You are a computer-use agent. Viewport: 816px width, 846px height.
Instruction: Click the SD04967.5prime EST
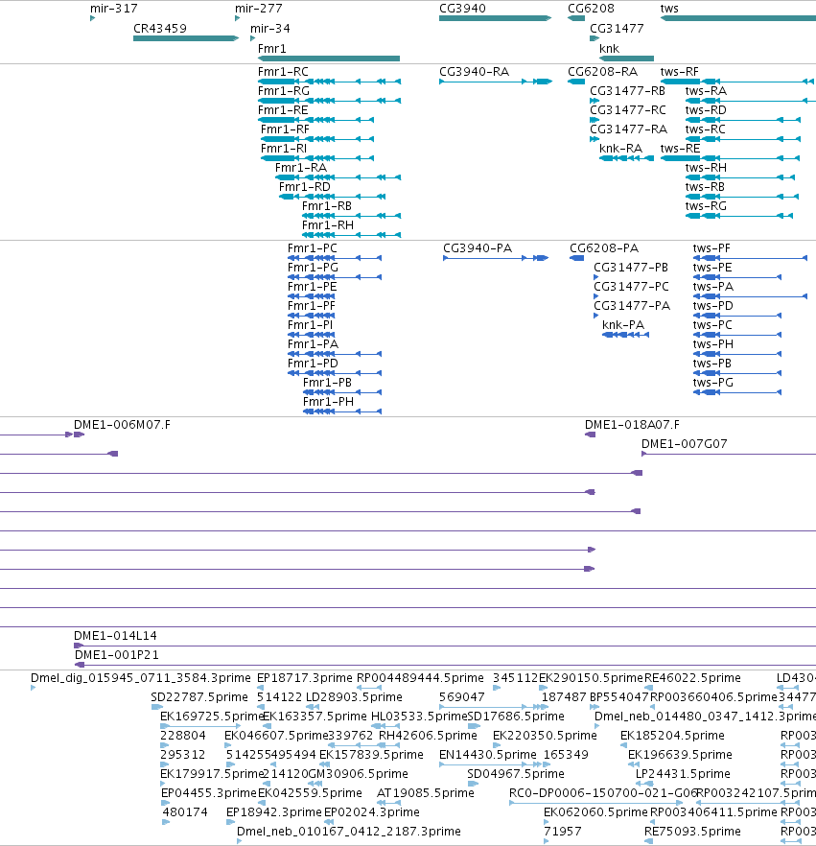[x=473, y=784]
